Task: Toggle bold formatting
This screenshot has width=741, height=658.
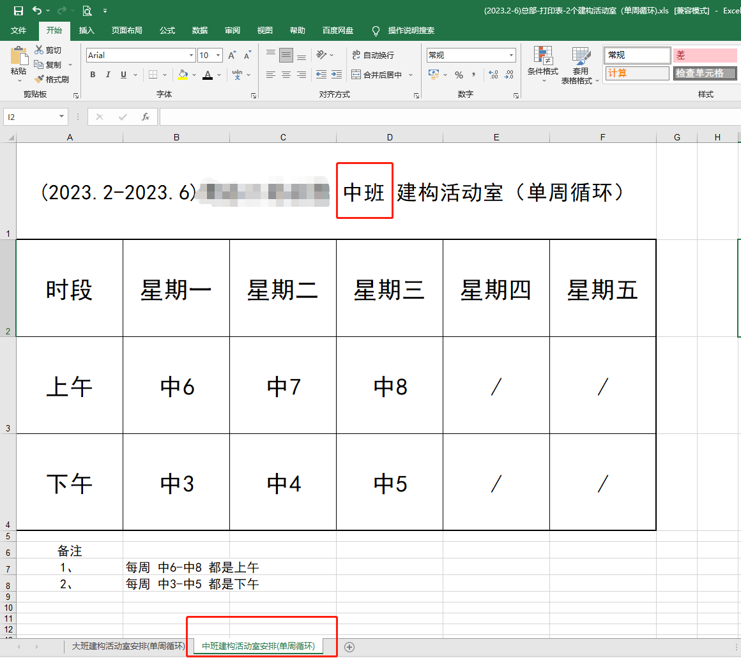Action: [x=93, y=75]
